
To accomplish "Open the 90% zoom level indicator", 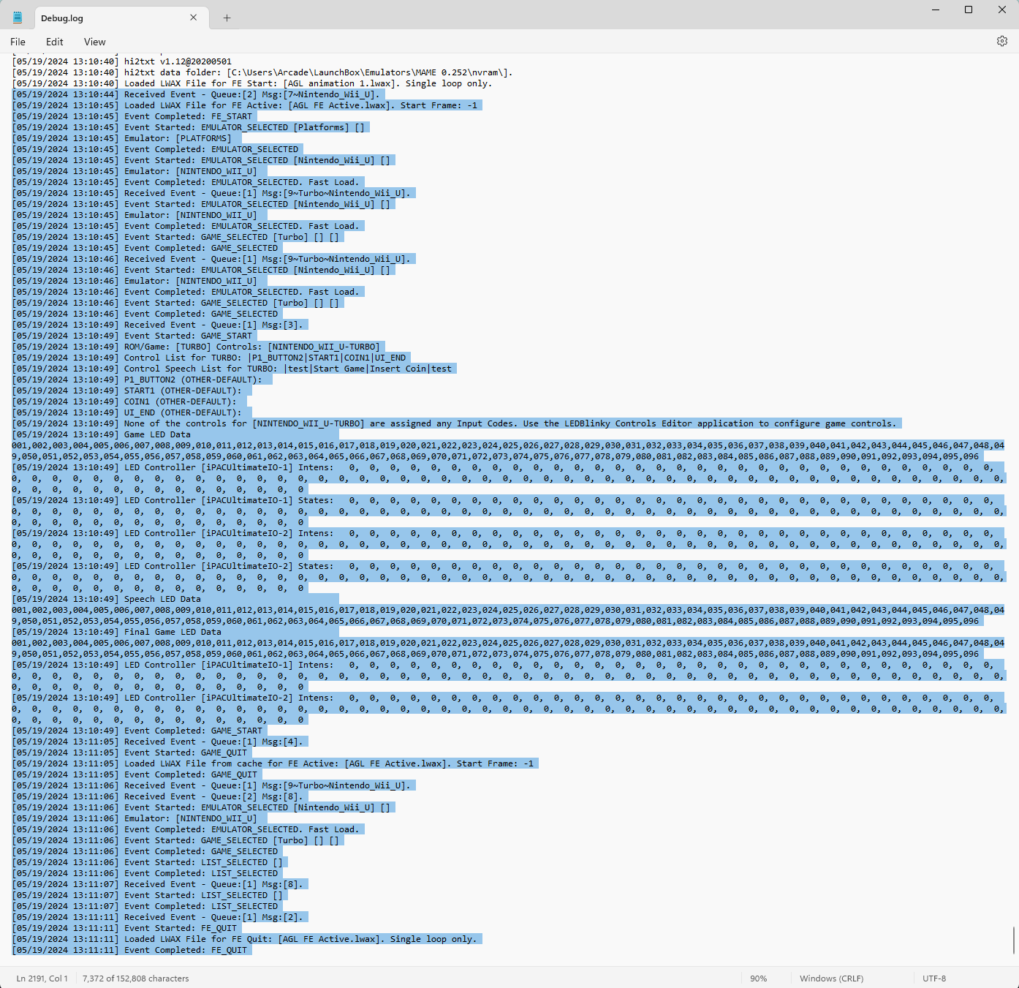I will click(x=759, y=978).
